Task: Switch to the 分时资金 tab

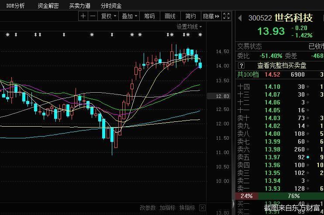Action: point(111,6)
